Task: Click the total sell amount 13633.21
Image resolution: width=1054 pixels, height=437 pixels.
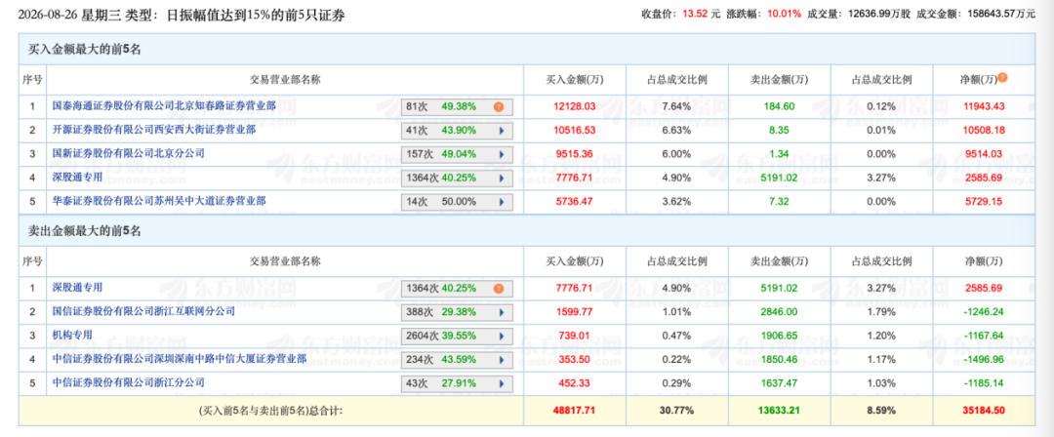Action: [x=780, y=410]
